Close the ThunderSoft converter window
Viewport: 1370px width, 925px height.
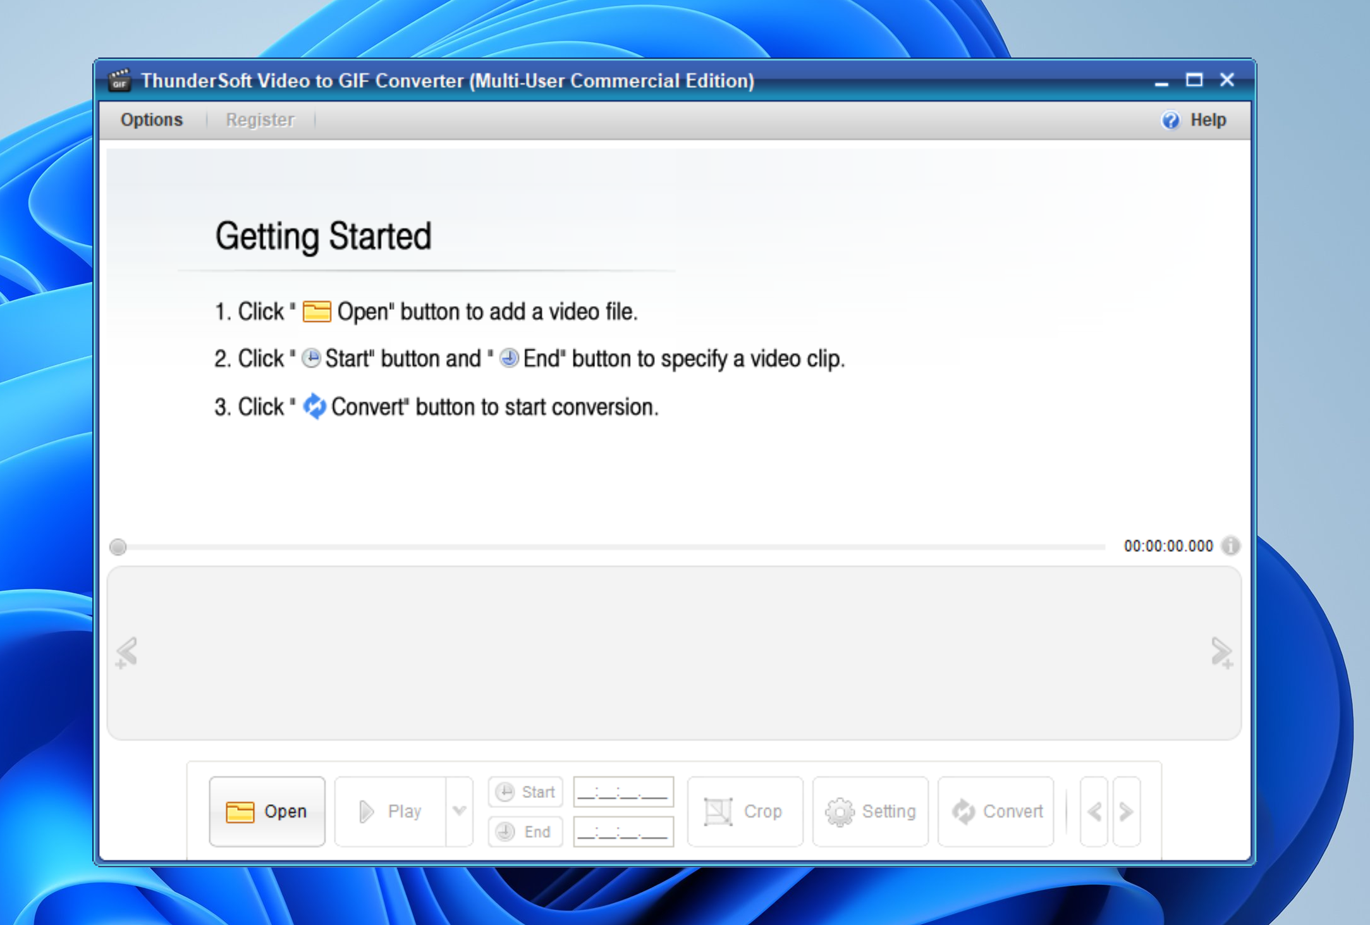pyautogui.click(x=1227, y=80)
